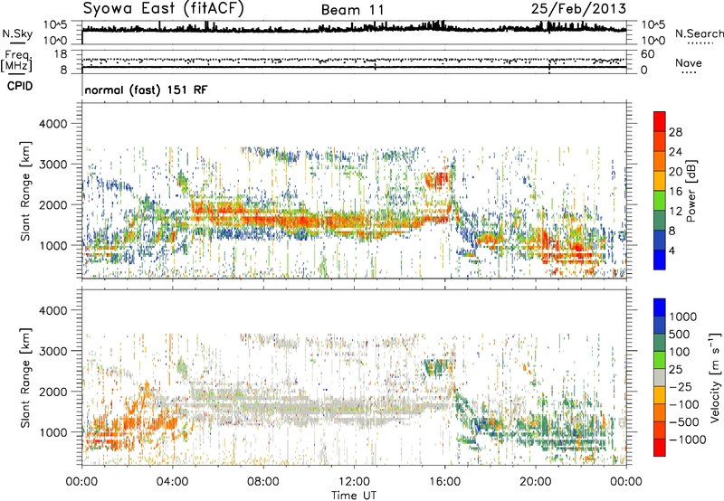724x501 pixels.
Task: Click the '18' frequency axis label
Action: [x=61, y=54]
